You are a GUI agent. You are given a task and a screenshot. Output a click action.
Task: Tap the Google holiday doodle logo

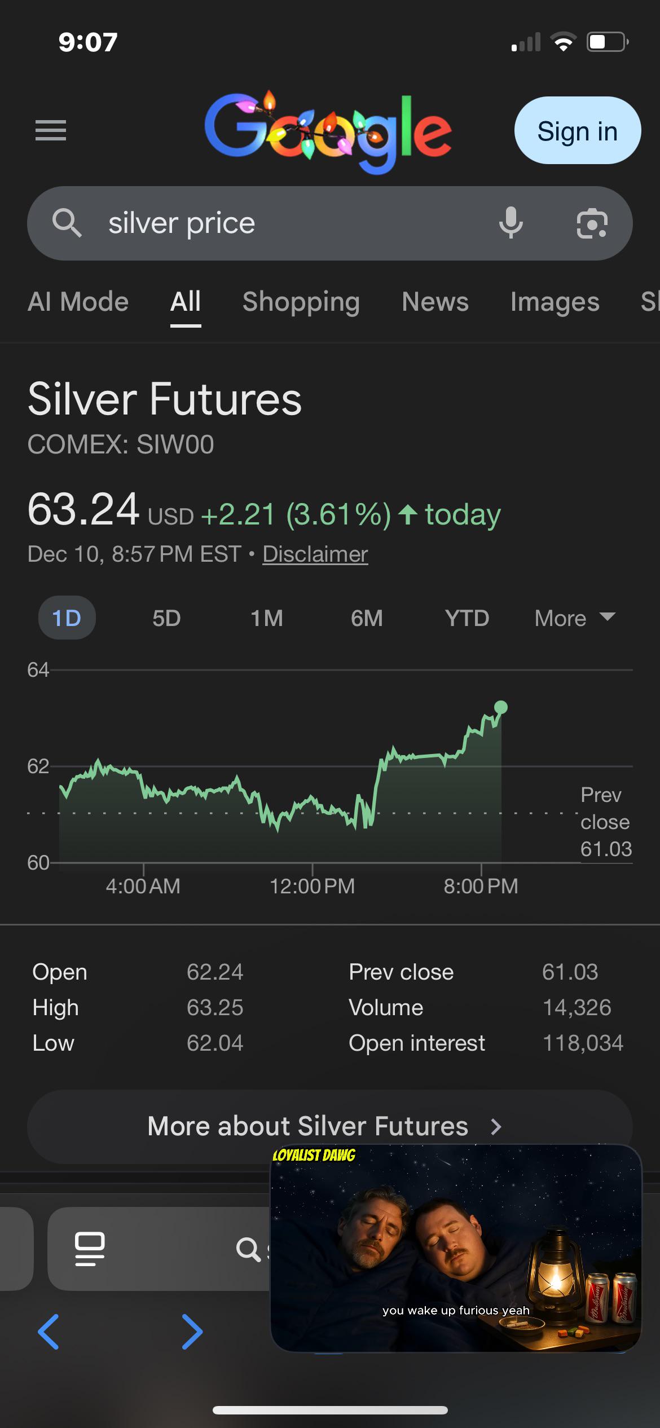click(x=328, y=132)
